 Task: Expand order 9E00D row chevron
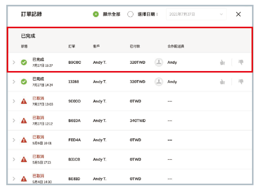pyautogui.click(x=14, y=101)
